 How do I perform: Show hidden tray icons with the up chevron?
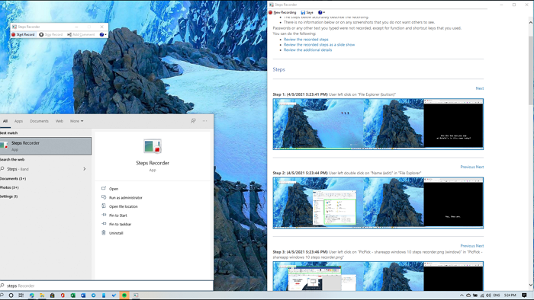point(462,295)
